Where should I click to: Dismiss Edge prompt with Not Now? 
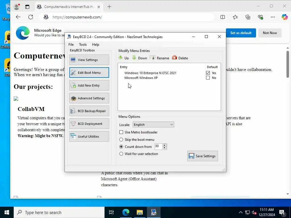(270, 33)
